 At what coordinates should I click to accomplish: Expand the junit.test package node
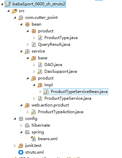[15, 146]
